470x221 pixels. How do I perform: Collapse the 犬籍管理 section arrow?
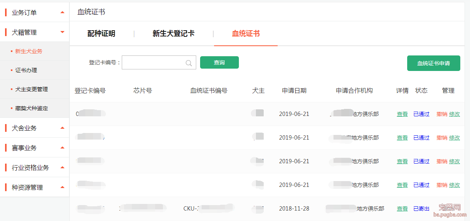[62, 32]
